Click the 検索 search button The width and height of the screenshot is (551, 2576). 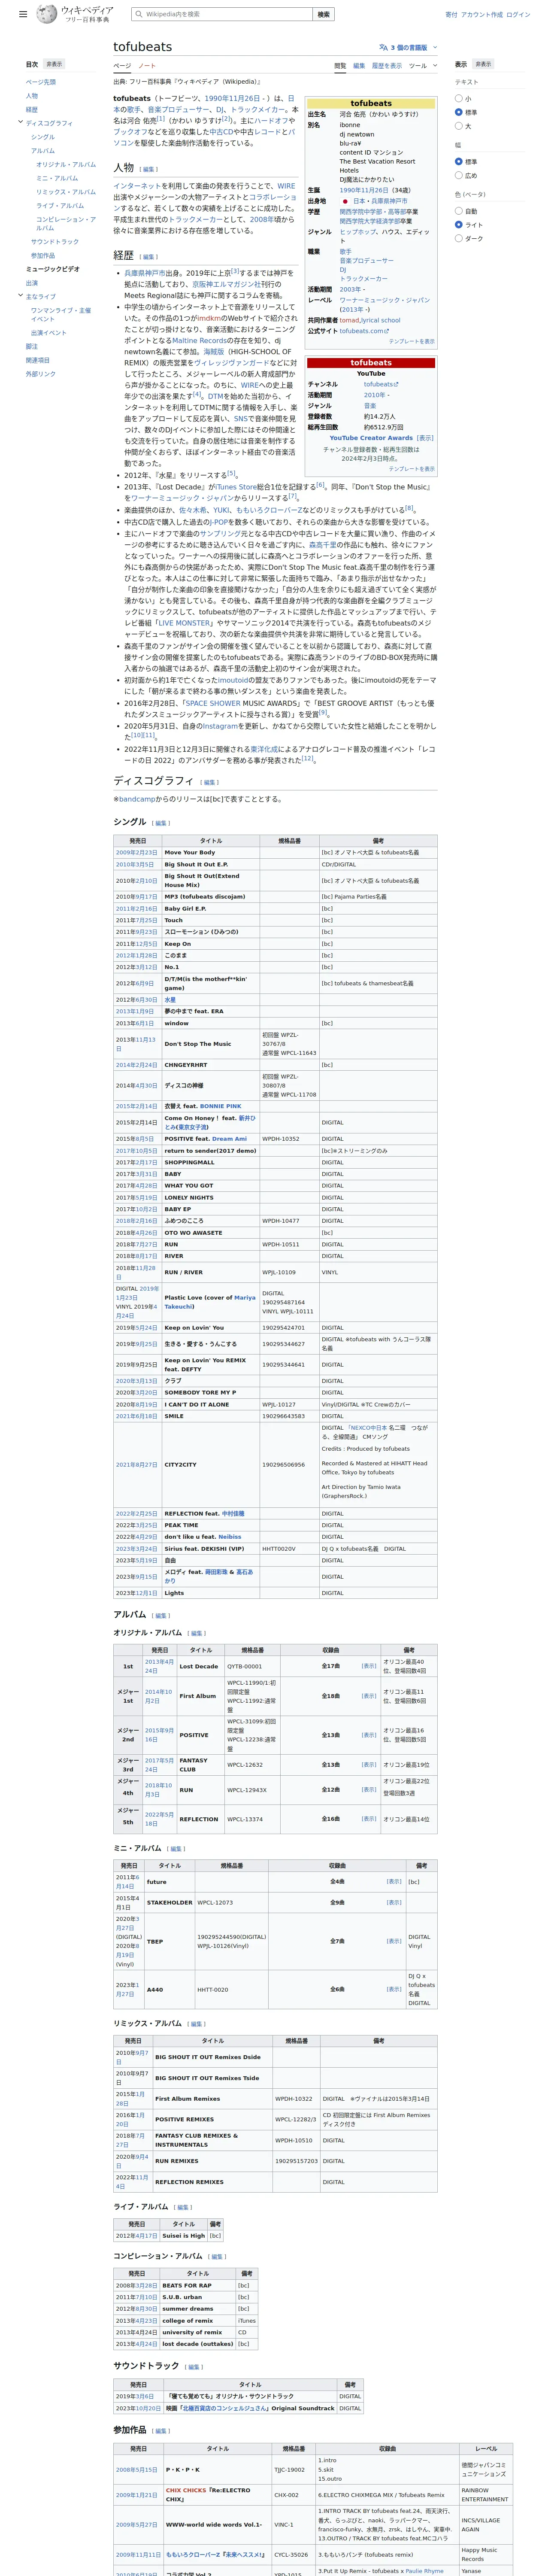tap(323, 14)
